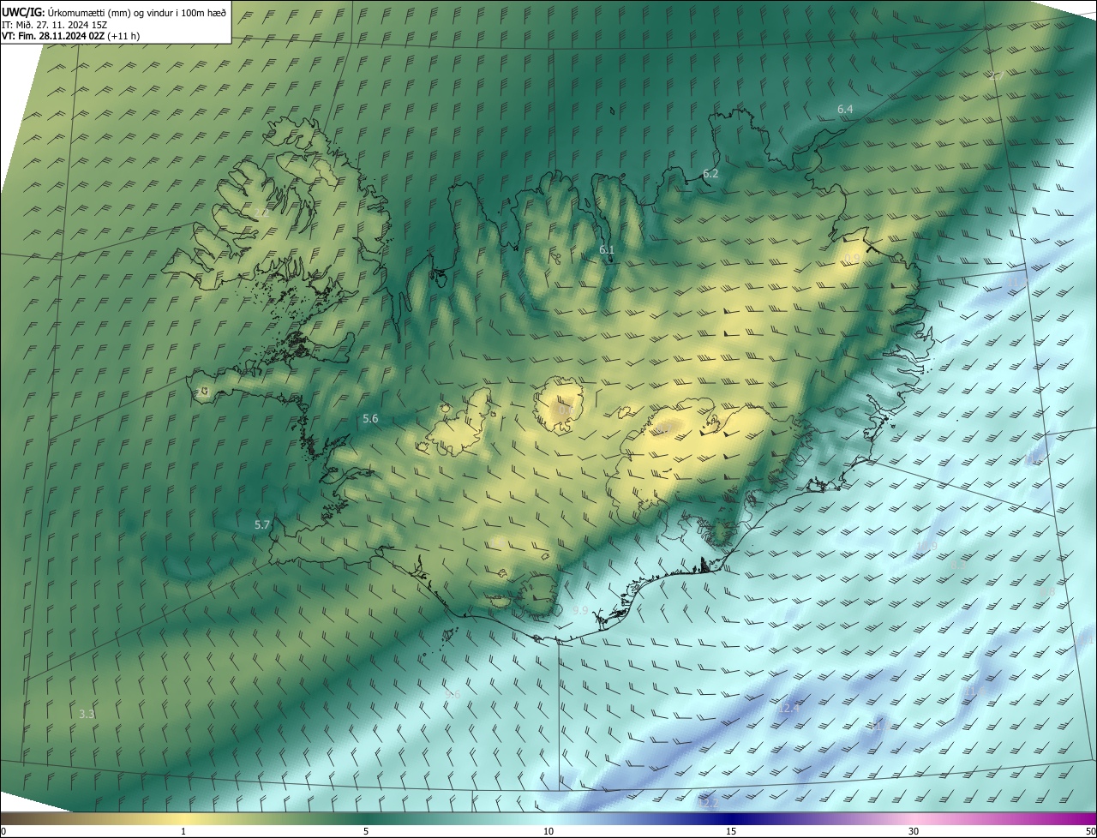Click the map value label 9.9
1097x838 pixels.
[580, 611]
